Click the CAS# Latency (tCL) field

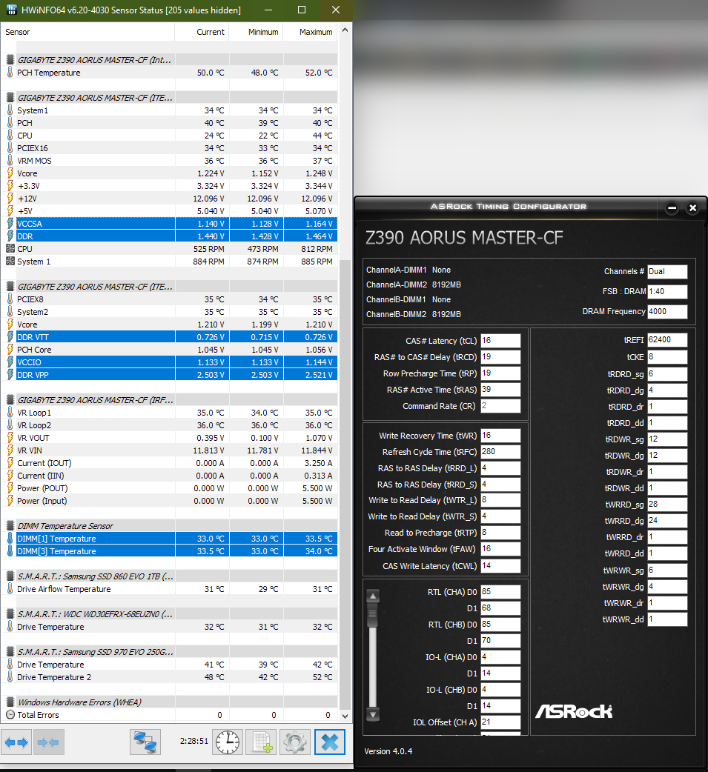tap(500, 341)
